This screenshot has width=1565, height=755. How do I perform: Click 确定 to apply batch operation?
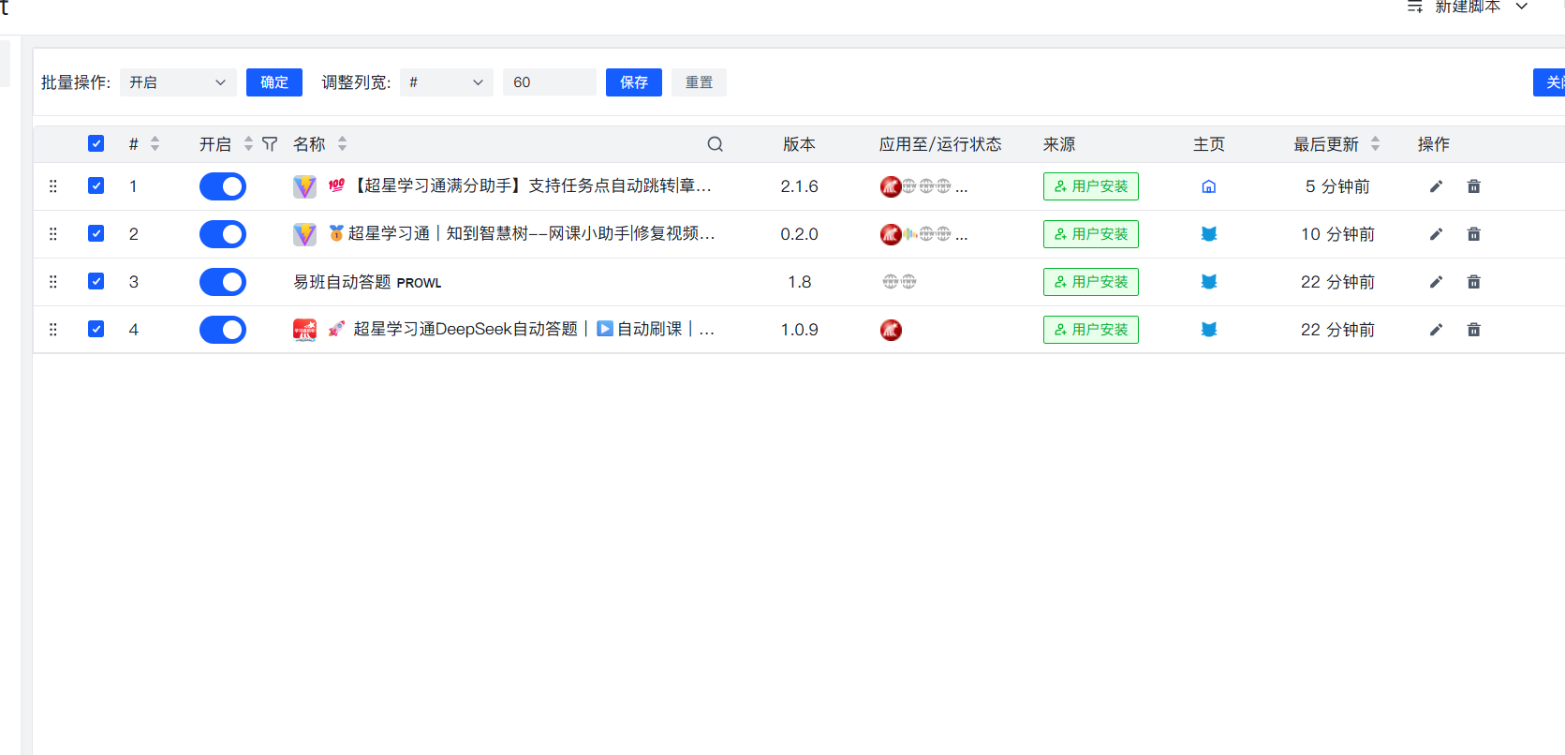tap(274, 82)
